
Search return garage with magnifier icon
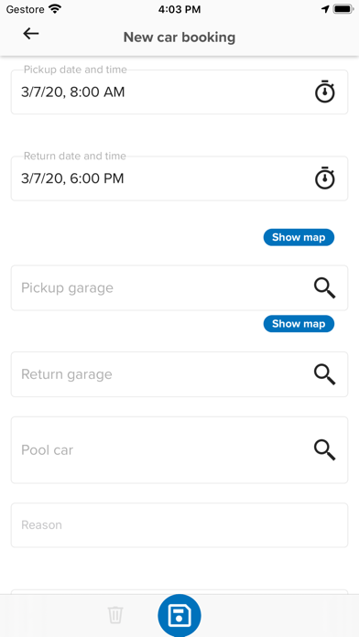click(325, 374)
